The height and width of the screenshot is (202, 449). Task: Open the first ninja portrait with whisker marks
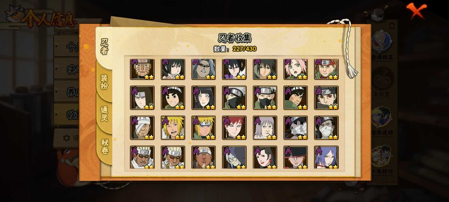pos(142,69)
